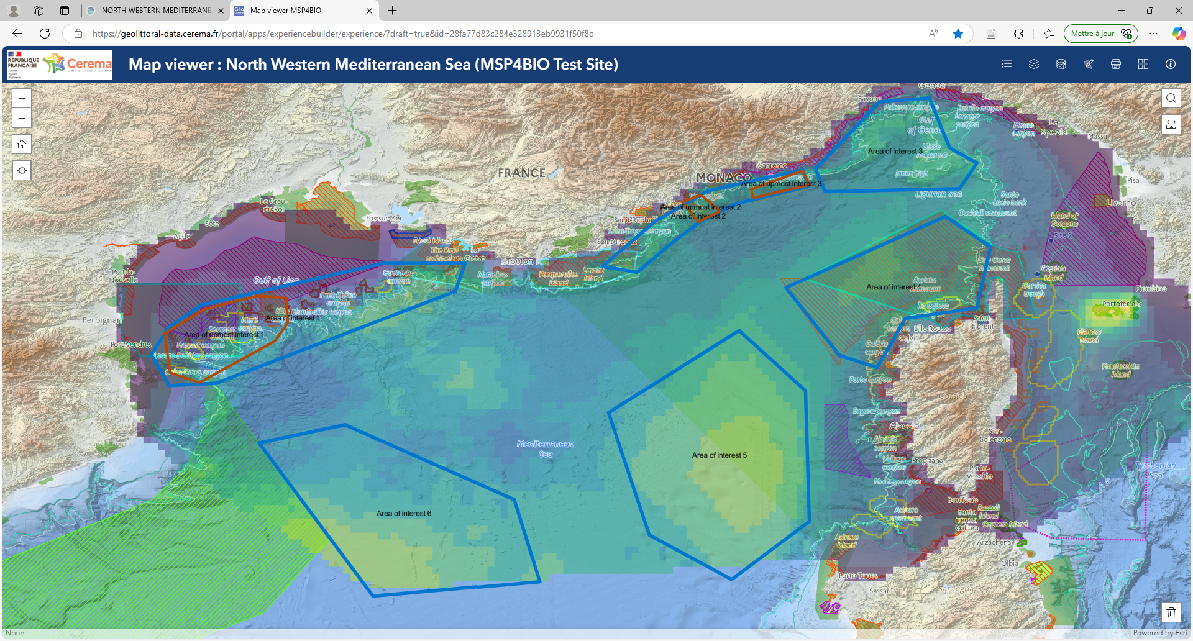Open a new browser tab
Screen dimensions: 1193x641
tap(393, 11)
